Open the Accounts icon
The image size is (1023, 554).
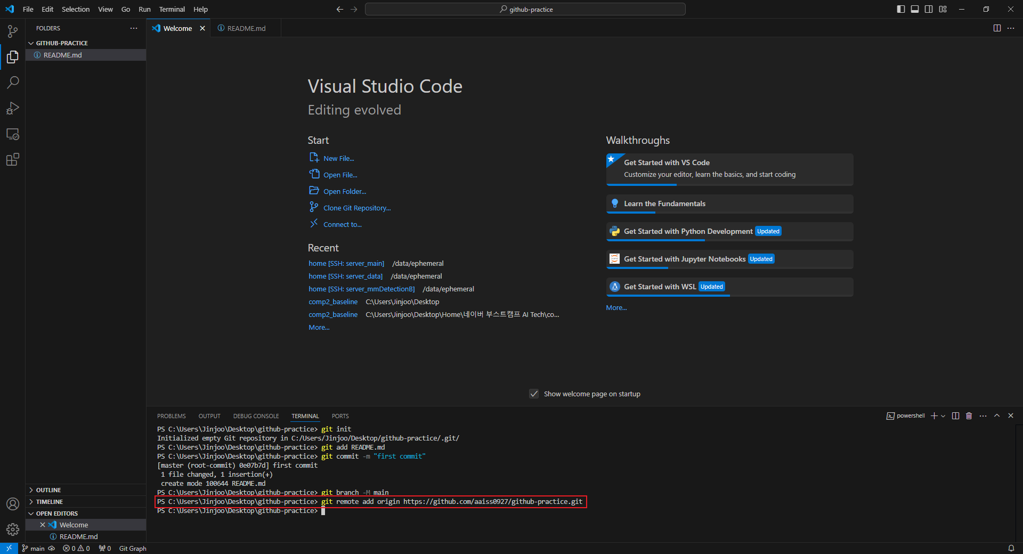pos(13,504)
